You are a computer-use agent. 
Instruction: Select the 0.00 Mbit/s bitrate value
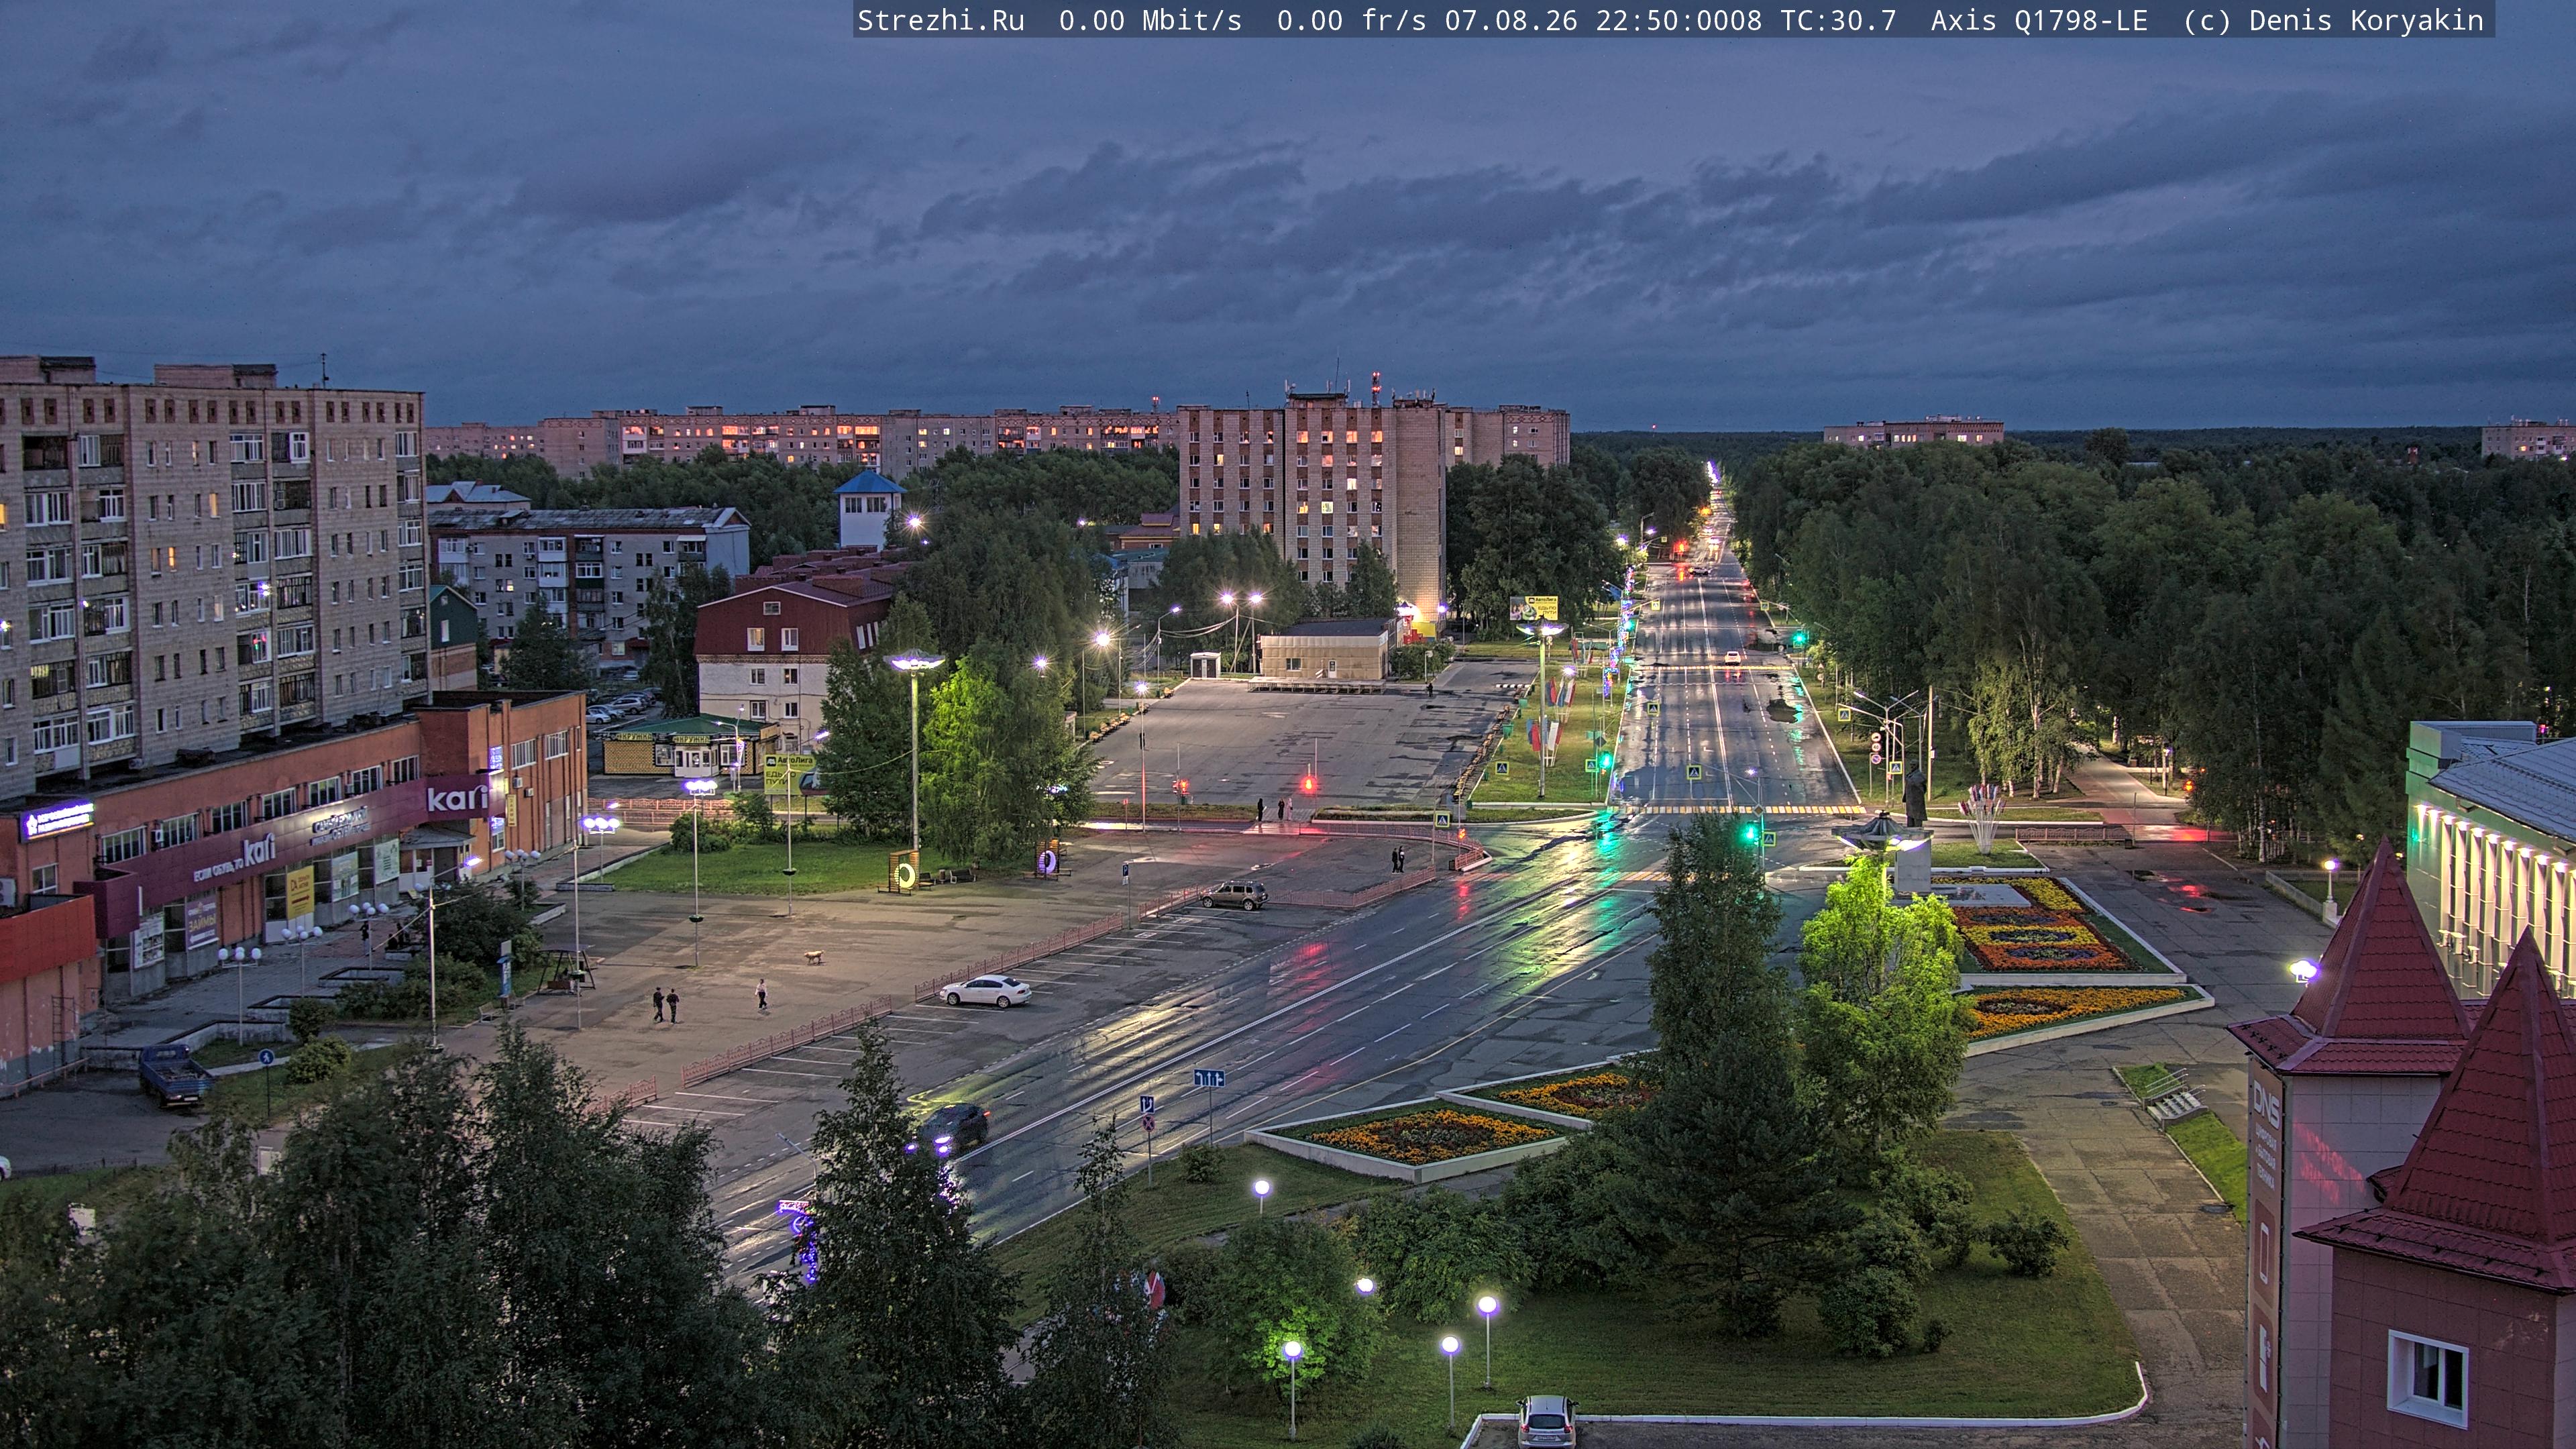pyautogui.click(x=1150, y=20)
